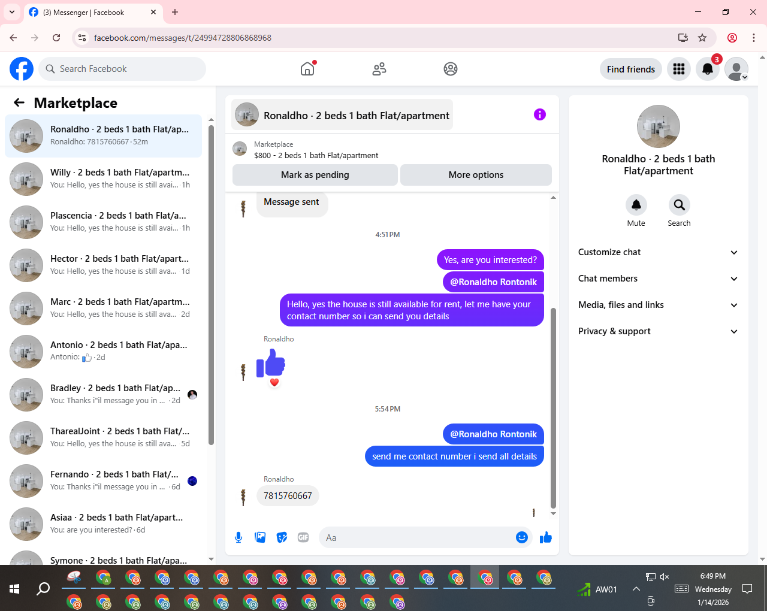Open the Facebook logo home link
Image resolution: width=767 pixels, height=611 pixels.
pos(22,69)
